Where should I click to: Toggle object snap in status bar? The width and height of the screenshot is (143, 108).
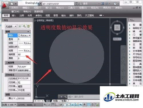[65, 105]
